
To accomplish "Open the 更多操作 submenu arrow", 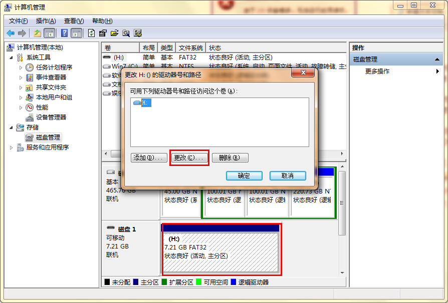I will pyautogui.click(x=437, y=71).
